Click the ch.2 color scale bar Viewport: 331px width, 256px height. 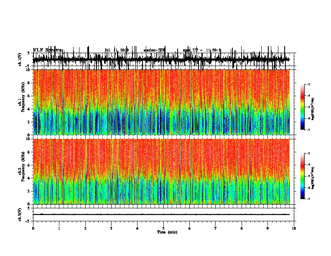point(303,176)
